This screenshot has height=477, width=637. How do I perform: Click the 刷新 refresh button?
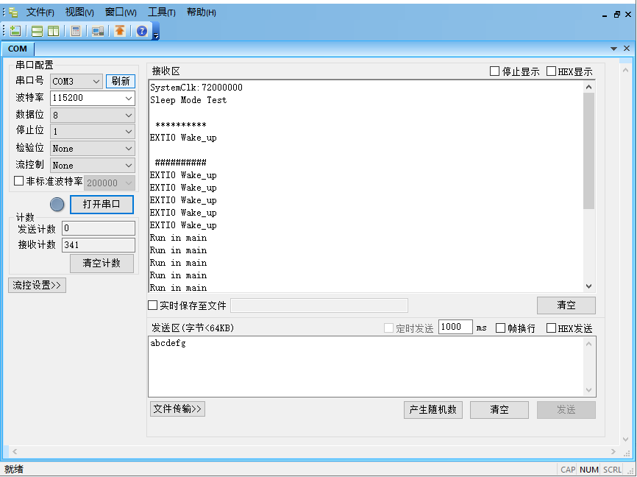(121, 81)
